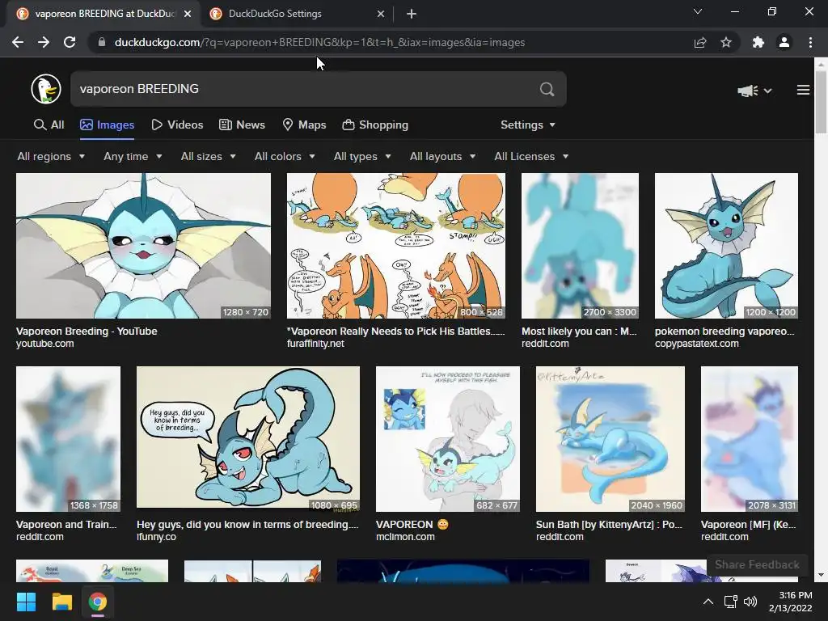Expand the All sizes filter
Viewport: 828px width, 621px height.
[208, 156]
